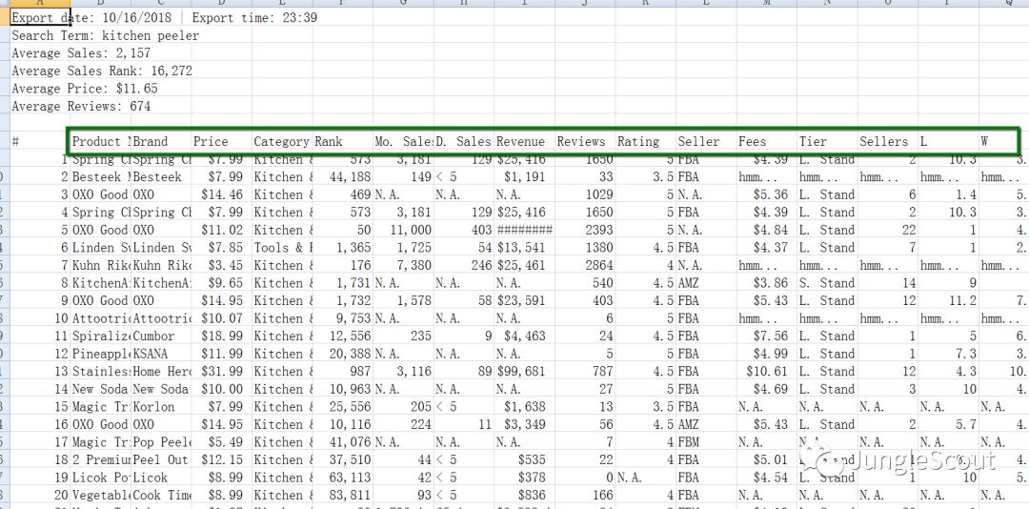Select the reviews cell 2864
Screen dimensions: 1029x509
point(585,265)
